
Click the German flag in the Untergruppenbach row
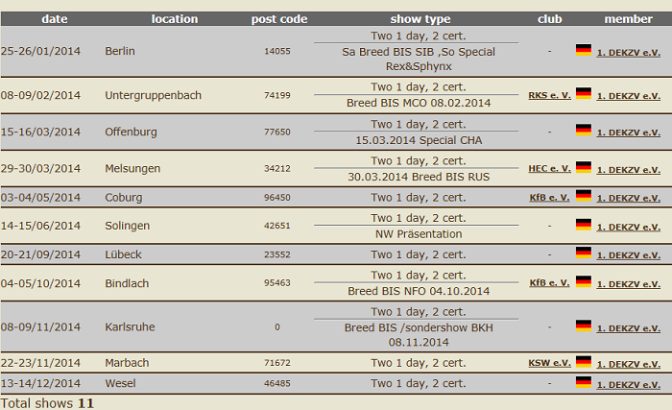click(x=584, y=93)
